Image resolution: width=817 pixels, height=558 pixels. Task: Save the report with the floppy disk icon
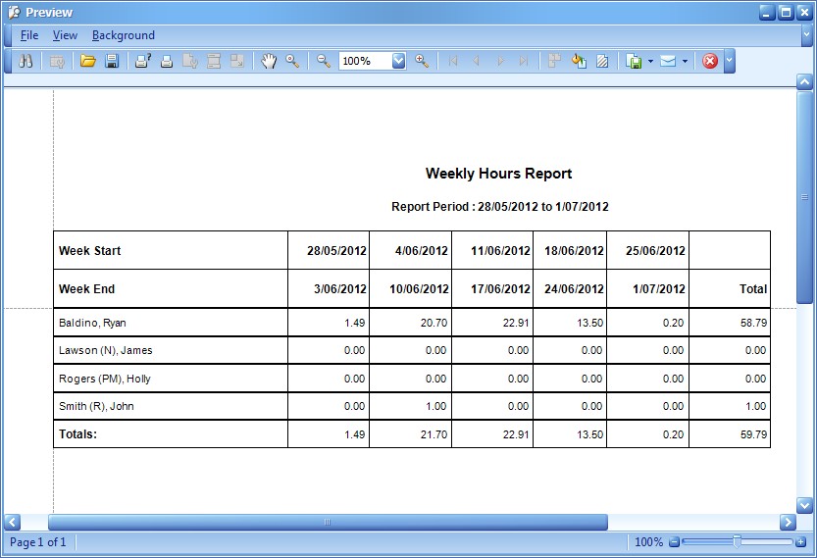click(x=112, y=61)
